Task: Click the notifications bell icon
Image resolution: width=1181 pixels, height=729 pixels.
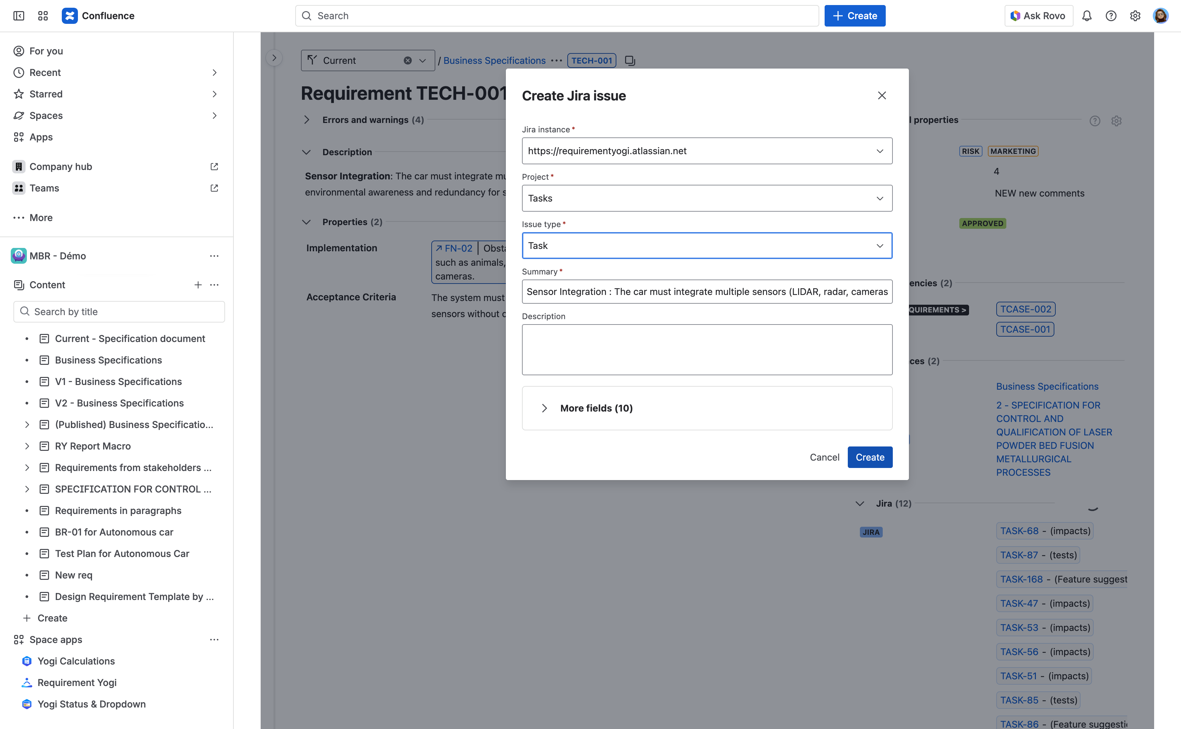Action: coord(1087,15)
